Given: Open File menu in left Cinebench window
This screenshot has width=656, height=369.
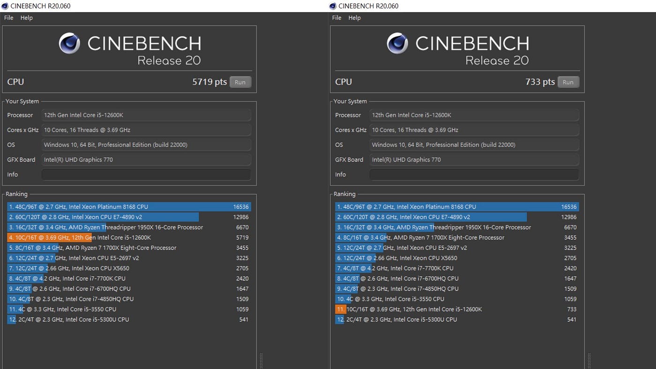Looking at the screenshot, I should click(x=8, y=18).
